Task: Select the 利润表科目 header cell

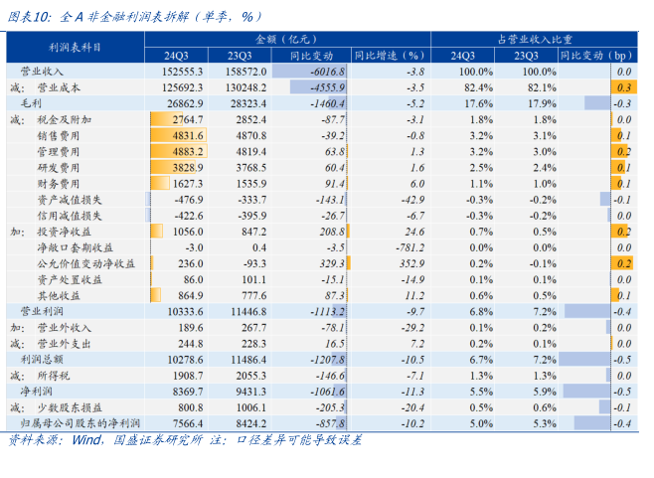Action: [75, 48]
